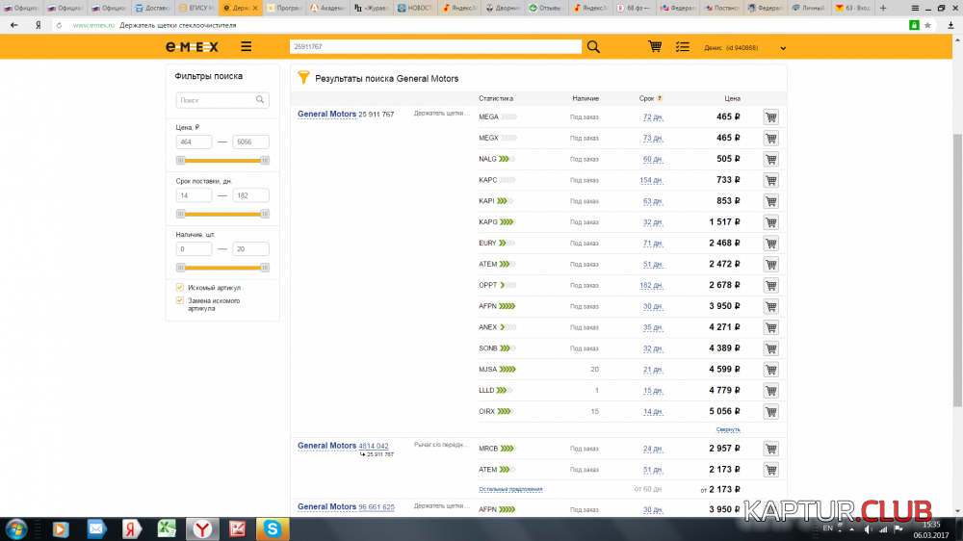This screenshot has width=963, height=541.
Task: Add the SONB 4 389 ₽ offer to cart
Action: [x=770, y=348]
